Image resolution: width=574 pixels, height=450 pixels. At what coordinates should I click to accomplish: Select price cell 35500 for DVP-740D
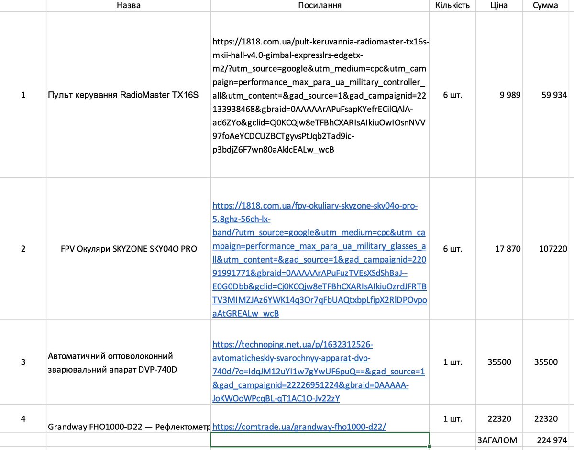coord(499,362)
